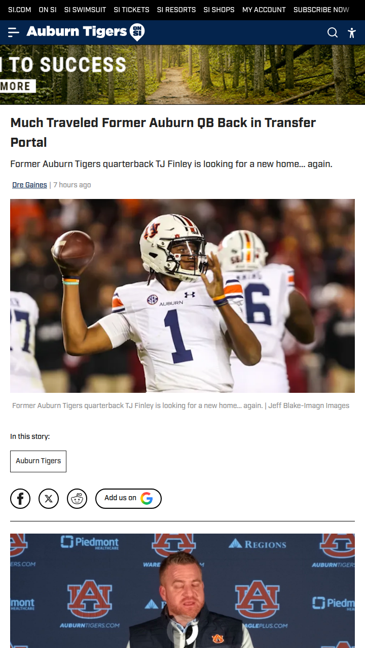The image size is (365, 648).
Task: Click the TJ Finley quarterback photo
Action: click(x=182, y=296)
